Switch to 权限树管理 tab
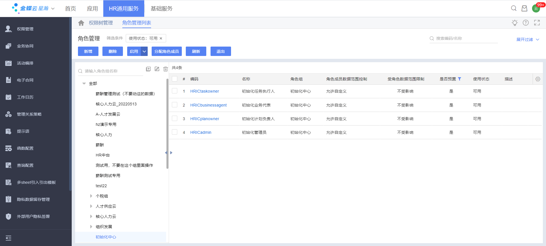The width and height of the screenshot is (546, 246). coord(101,23)
